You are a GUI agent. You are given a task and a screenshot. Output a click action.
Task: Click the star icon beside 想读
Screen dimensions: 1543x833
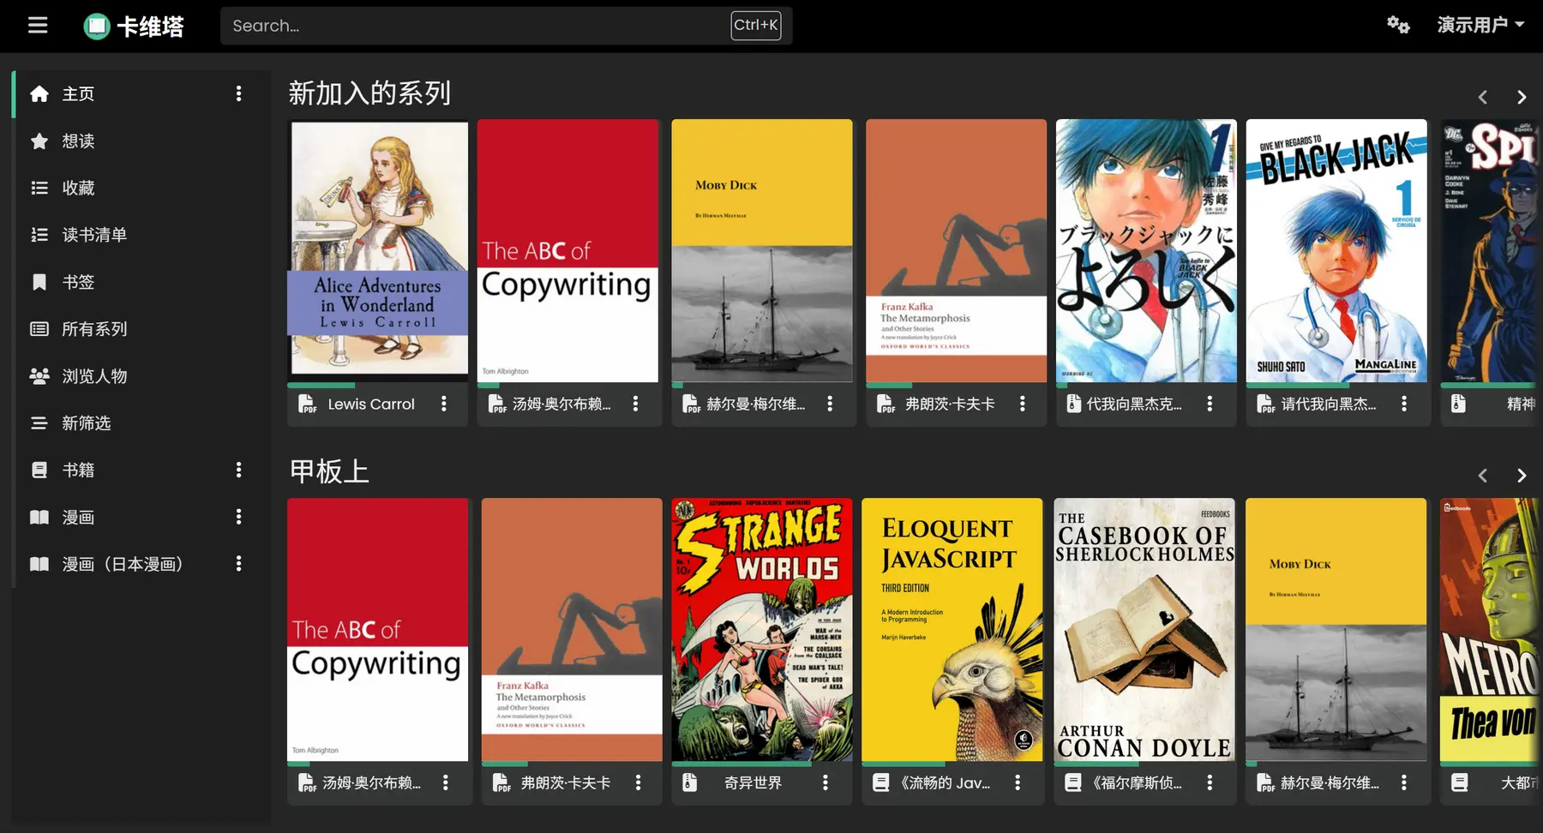pos(39,141)
